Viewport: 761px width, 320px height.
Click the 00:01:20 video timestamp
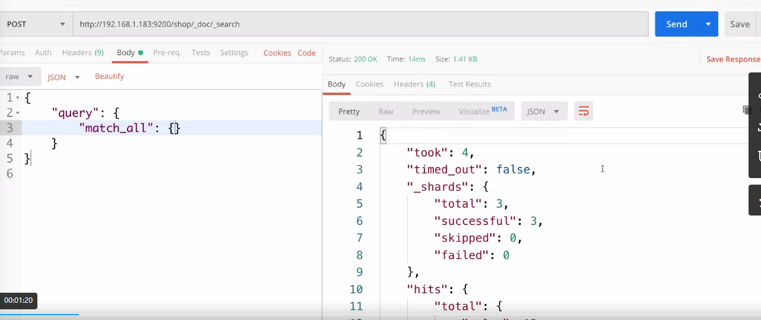(x=18, y=300)
